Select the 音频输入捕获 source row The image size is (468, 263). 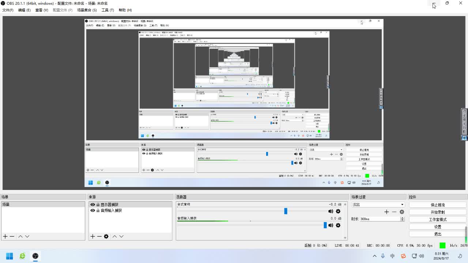[x=130, y=210]
